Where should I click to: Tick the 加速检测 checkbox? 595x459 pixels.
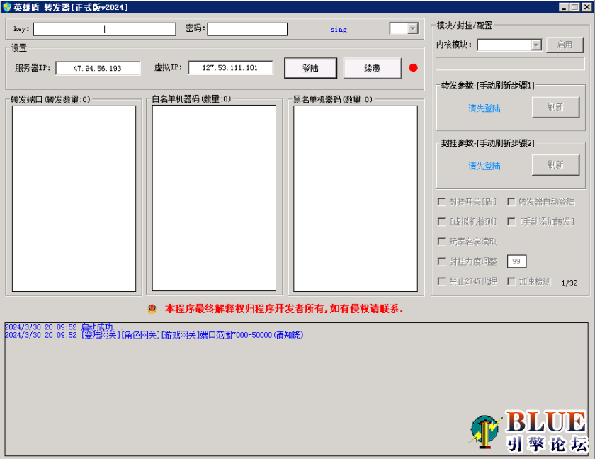click(511, 281)
